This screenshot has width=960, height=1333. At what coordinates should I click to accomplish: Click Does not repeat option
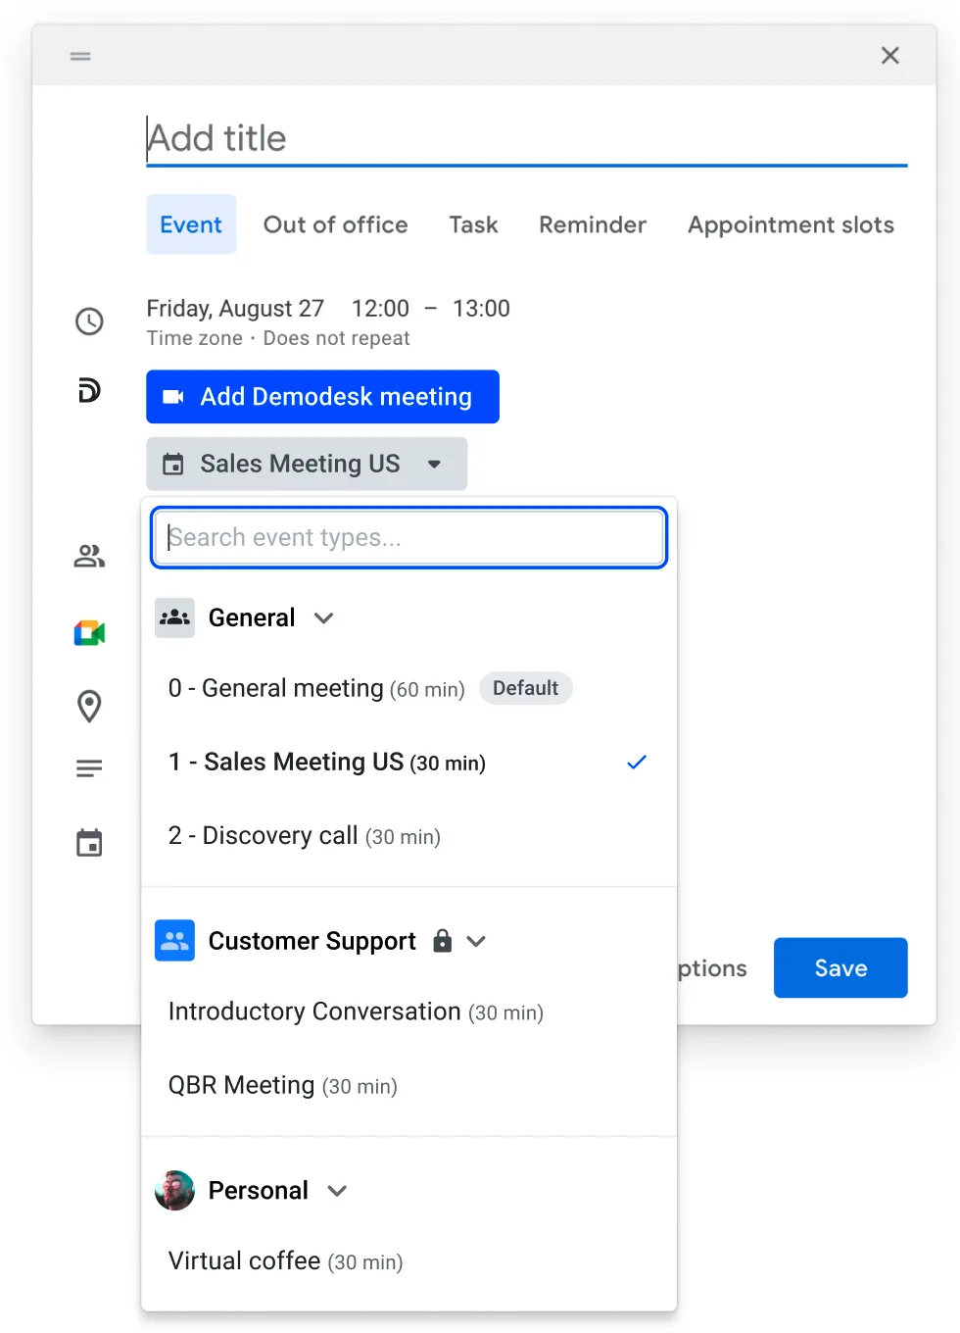336,338
